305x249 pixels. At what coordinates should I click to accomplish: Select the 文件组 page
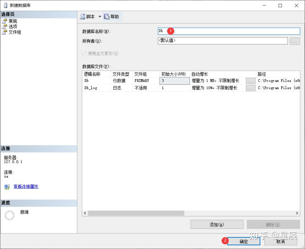15,32
